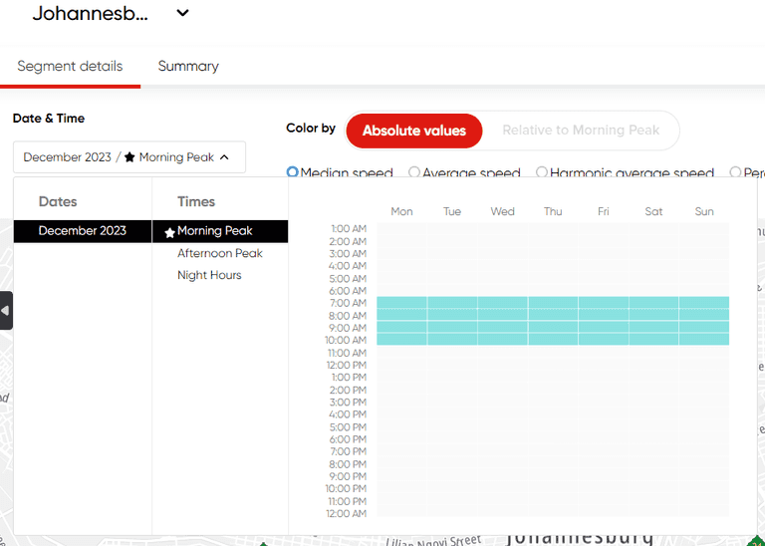The image size is (765, 546).
Task: Collapse the left side panel arrow
Action: point(6,311)
